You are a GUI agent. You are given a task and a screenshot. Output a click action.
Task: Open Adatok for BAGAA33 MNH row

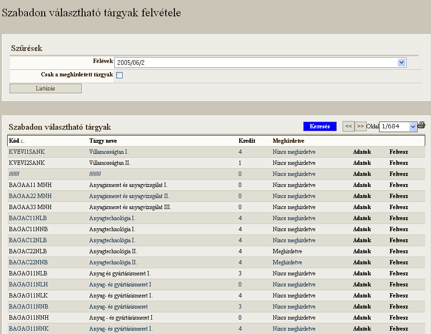pos(362,207)
